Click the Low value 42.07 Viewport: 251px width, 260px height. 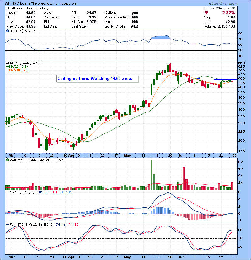[x=30, y=22]
